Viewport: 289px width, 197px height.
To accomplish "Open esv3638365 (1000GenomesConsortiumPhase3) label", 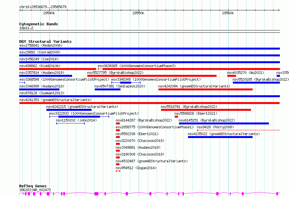I will tap(137, 66).
